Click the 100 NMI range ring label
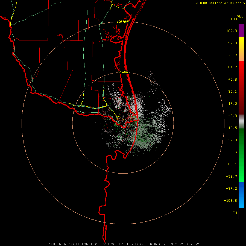This screenshot has height=246, width=246. (123, 22)
